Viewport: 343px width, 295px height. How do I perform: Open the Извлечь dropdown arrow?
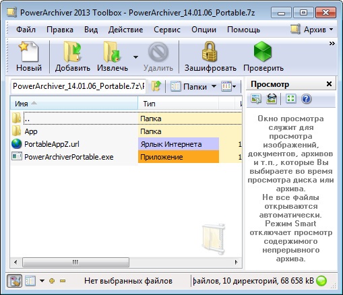pyautogui.click(x=135, y=57)
